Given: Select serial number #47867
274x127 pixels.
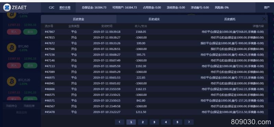Looking at the screenshot, I should 50,32.
